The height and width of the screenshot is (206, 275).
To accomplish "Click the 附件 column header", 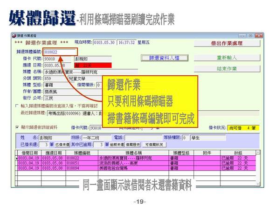I will [x=207, y=153].
